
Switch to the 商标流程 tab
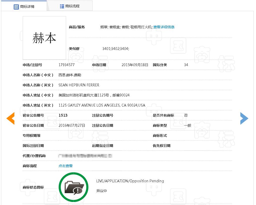[70, 6]
